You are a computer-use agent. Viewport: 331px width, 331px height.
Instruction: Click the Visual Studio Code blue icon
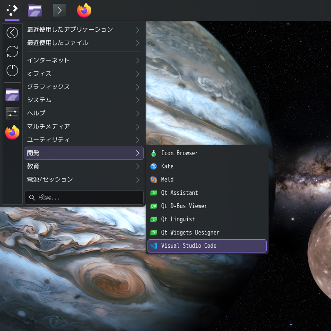click(154, 246)
